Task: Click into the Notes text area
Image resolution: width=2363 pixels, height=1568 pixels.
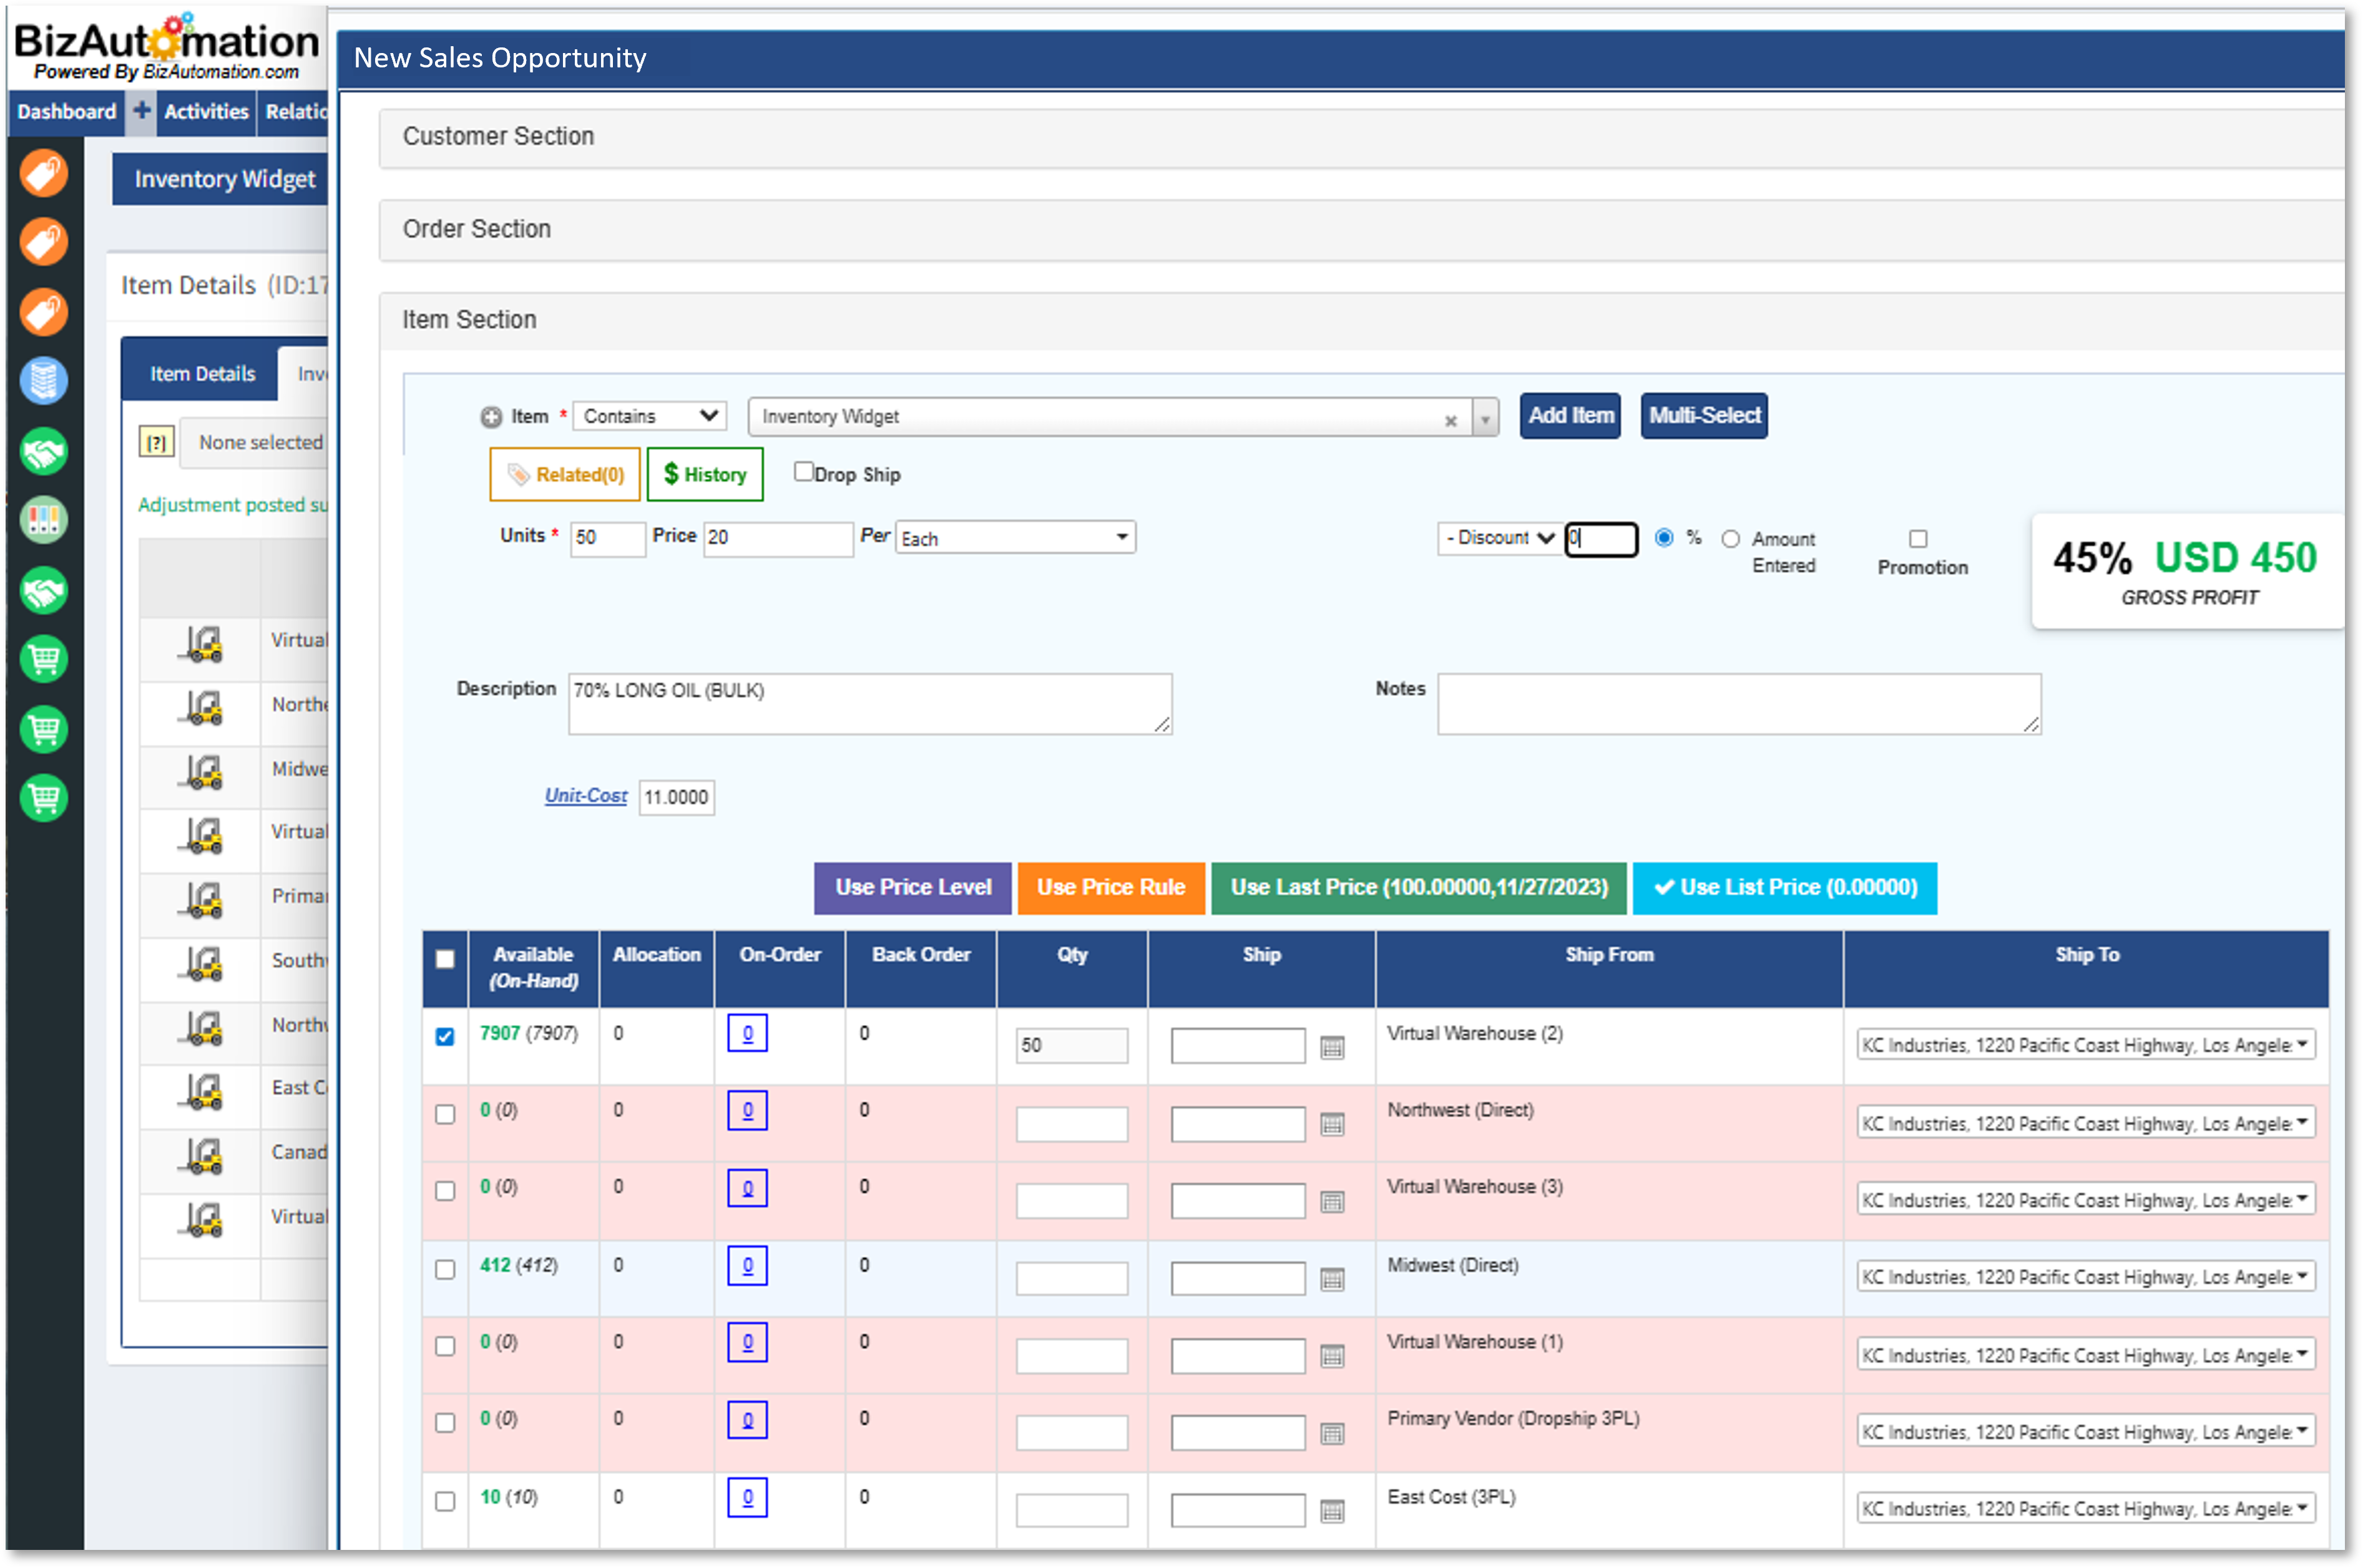Action: (1739, 705)
